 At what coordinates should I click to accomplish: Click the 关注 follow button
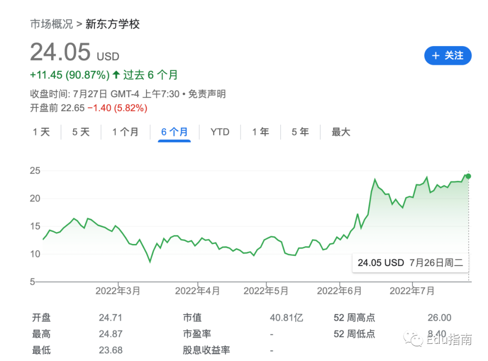(x=447, y=56)
